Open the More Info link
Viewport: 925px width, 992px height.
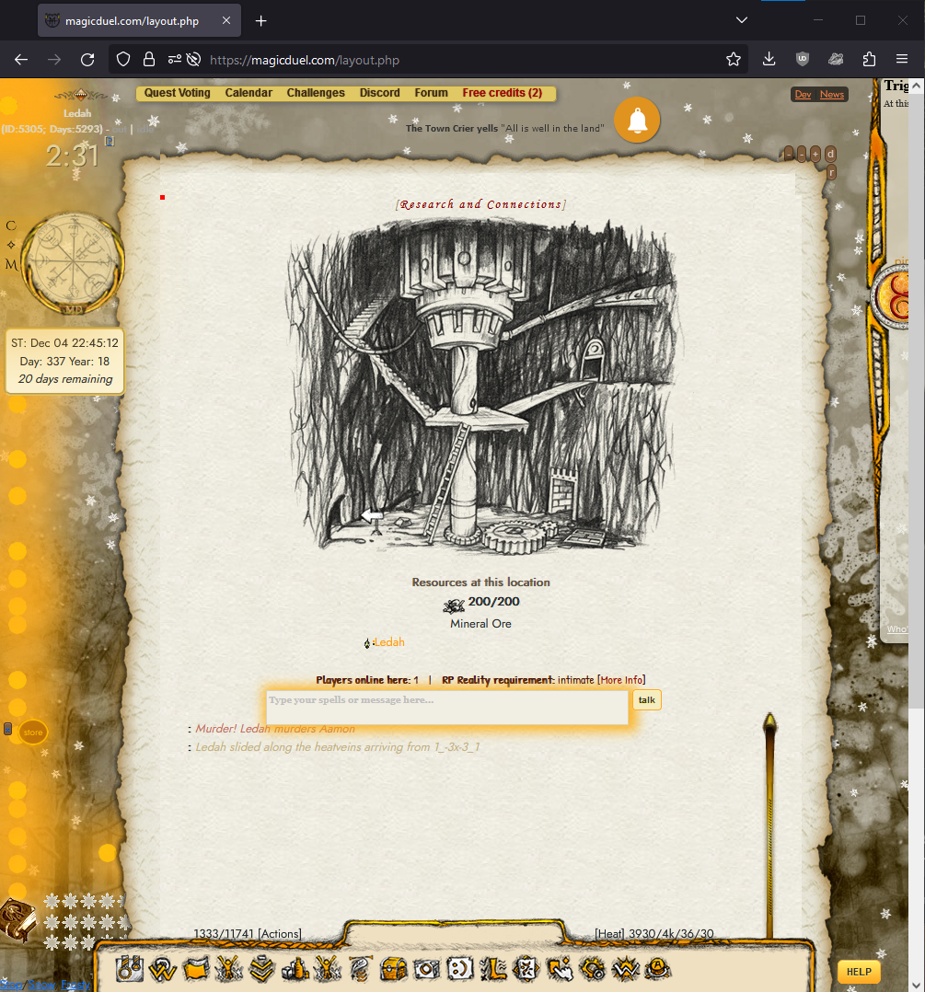621,680
